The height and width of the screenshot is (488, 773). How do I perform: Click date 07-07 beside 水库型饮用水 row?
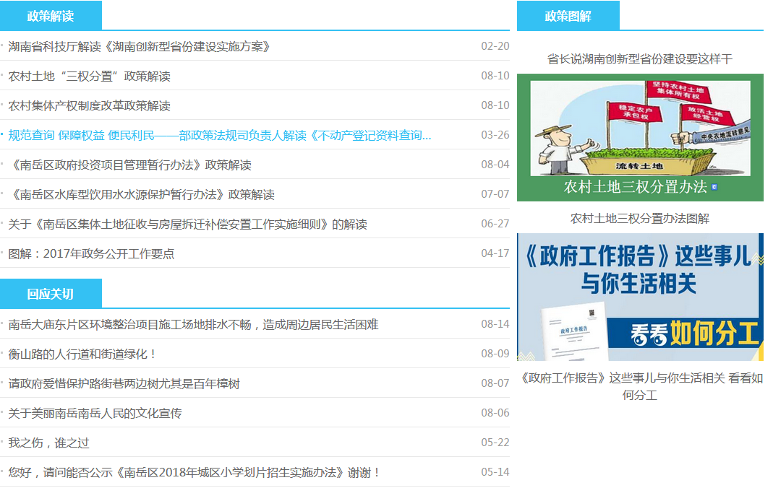pyautogui.click(x=495, y=193)
